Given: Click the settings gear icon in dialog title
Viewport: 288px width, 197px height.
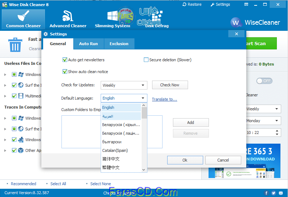Looking at the screenshot, I should tap(46, 34).
